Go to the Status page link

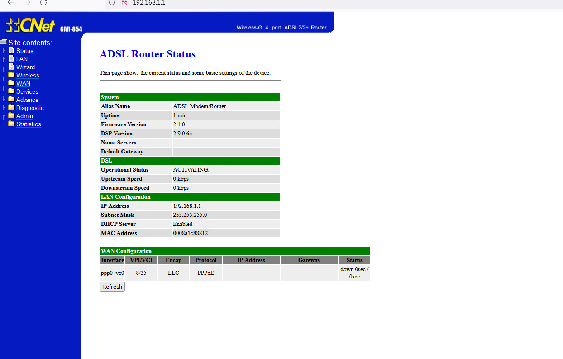(25, 51)
